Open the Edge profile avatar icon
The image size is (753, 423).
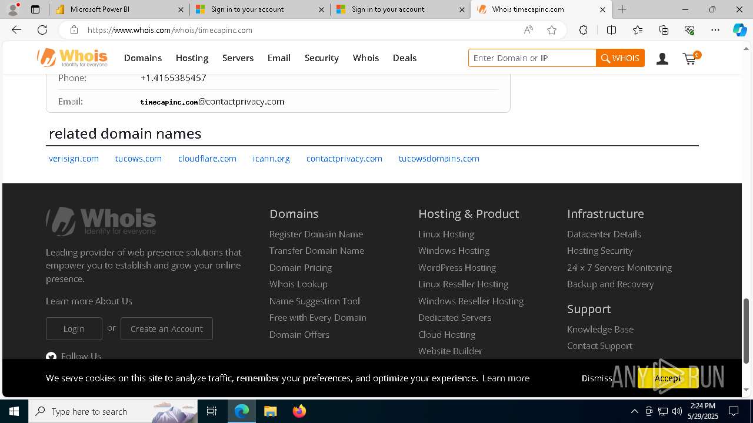(x=13, y=9)
